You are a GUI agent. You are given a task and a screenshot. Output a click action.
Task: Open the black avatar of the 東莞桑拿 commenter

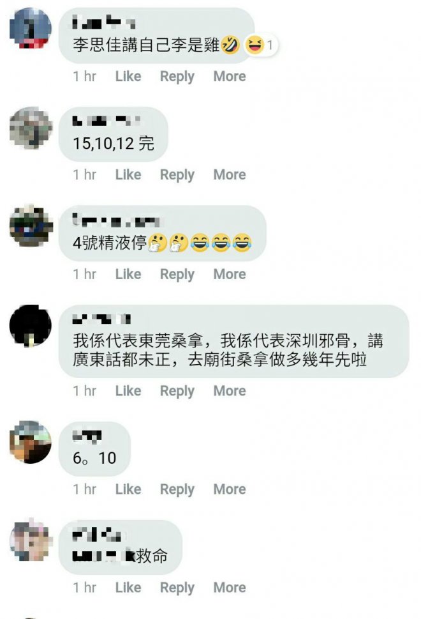[31, 326]
